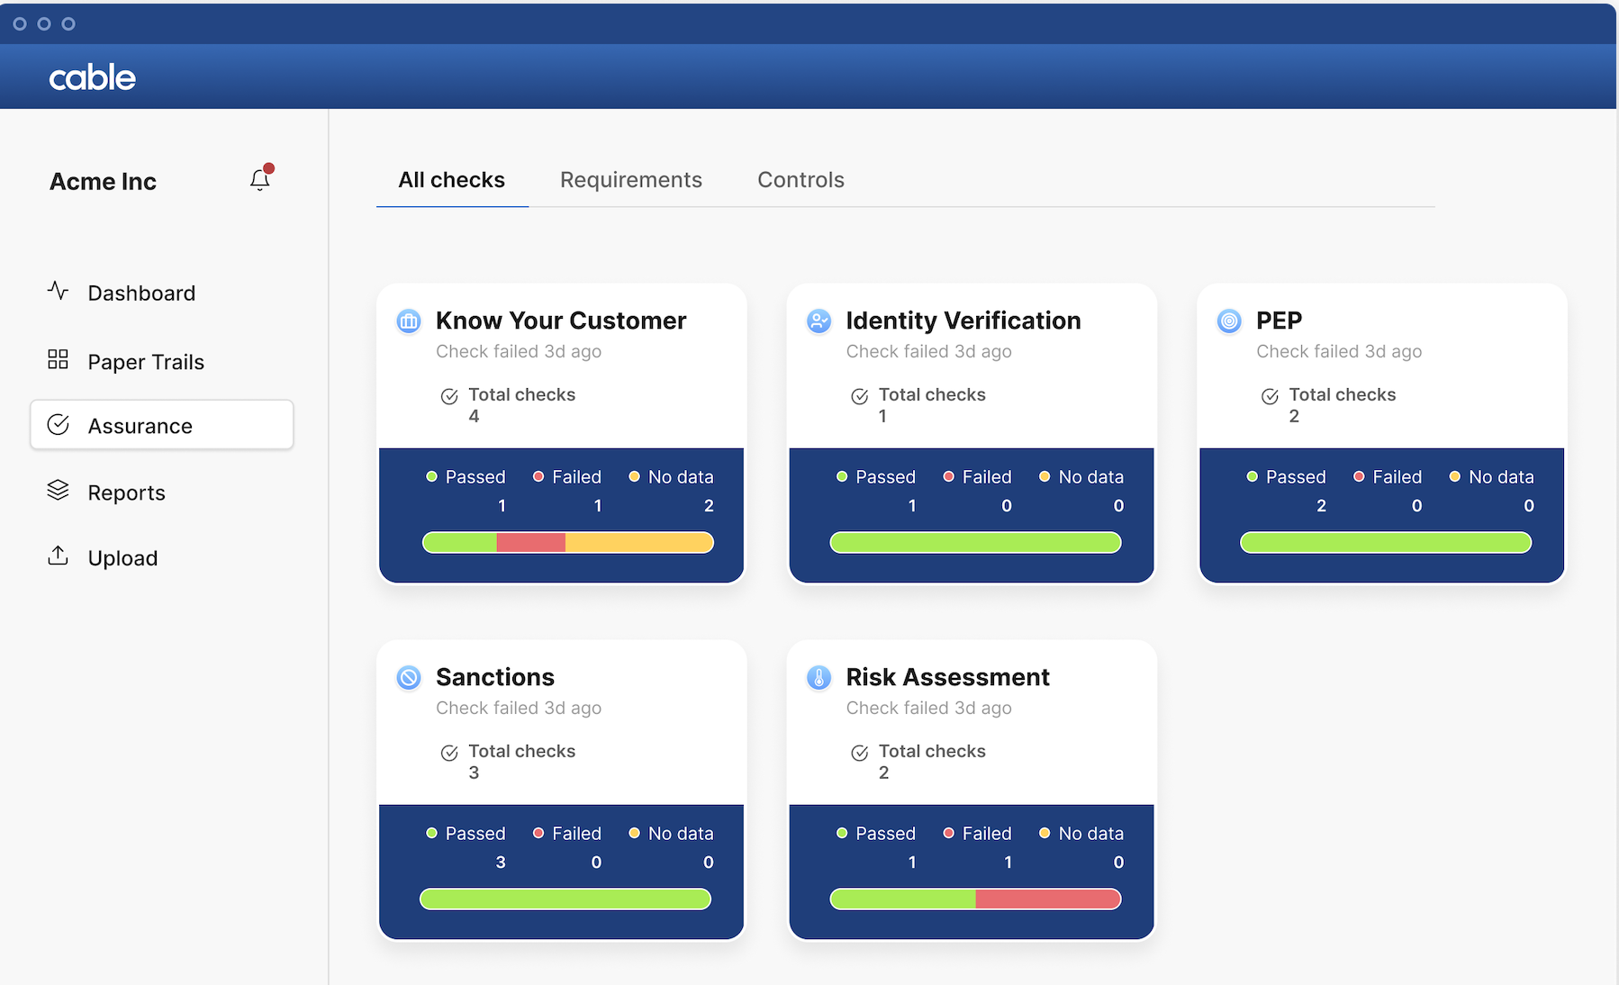The image size is (1619, 985).
Task: Click the yellow No data segment in KYC bar
Action: [638, 542]
